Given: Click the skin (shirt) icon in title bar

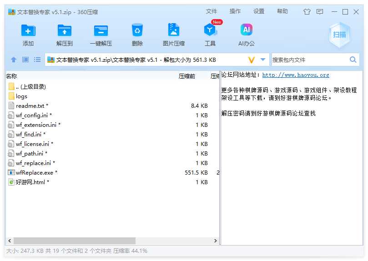Looking at the screenshot, I should [x=307, y=11].
